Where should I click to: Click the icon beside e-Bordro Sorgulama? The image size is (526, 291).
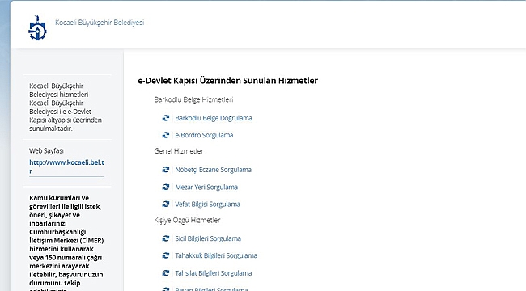(166, 135)
